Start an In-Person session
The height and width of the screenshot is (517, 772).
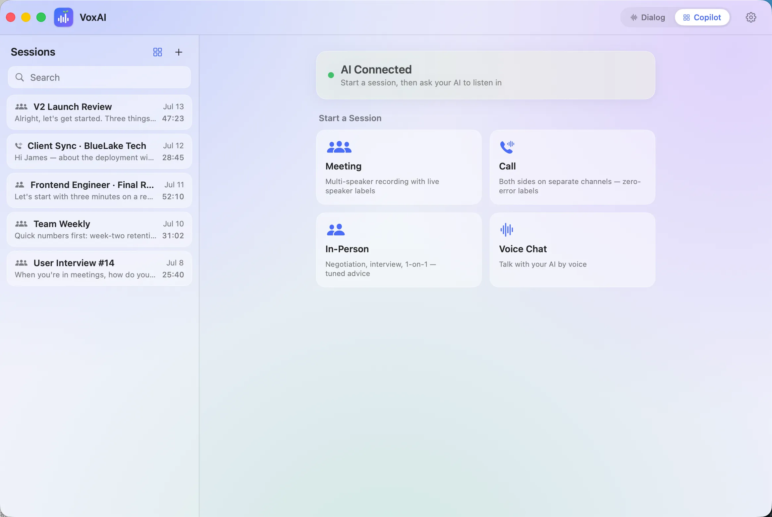pos(399,250)
